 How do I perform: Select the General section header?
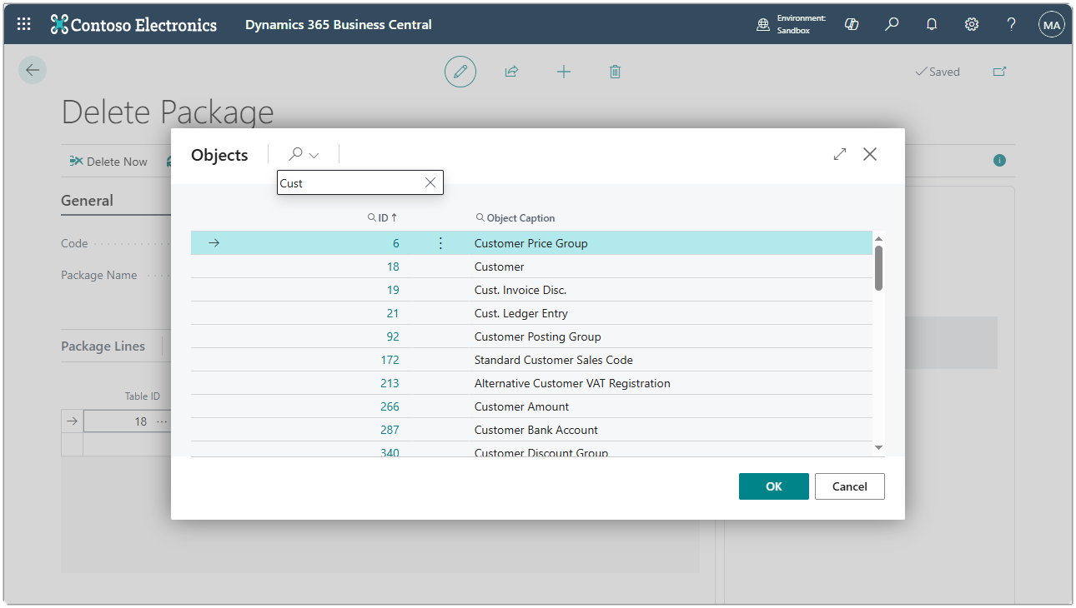[x=86, y=201]
